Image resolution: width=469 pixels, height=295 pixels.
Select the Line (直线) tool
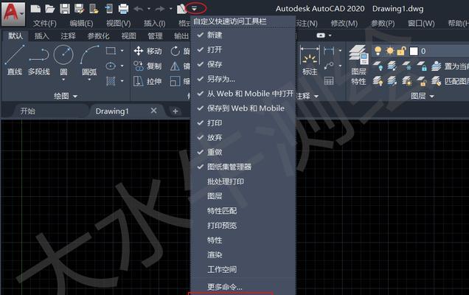[14, 60]
